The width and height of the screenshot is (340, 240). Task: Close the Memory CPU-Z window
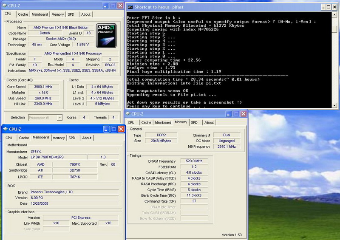pyautogui.click(x=244, y=114)
